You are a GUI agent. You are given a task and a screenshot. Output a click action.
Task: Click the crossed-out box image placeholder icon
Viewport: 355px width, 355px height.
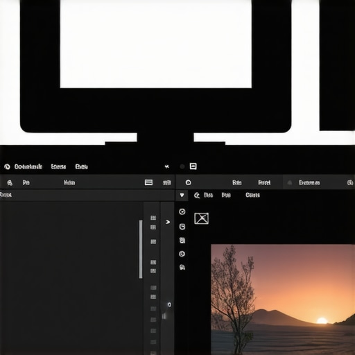pos(201,218)
